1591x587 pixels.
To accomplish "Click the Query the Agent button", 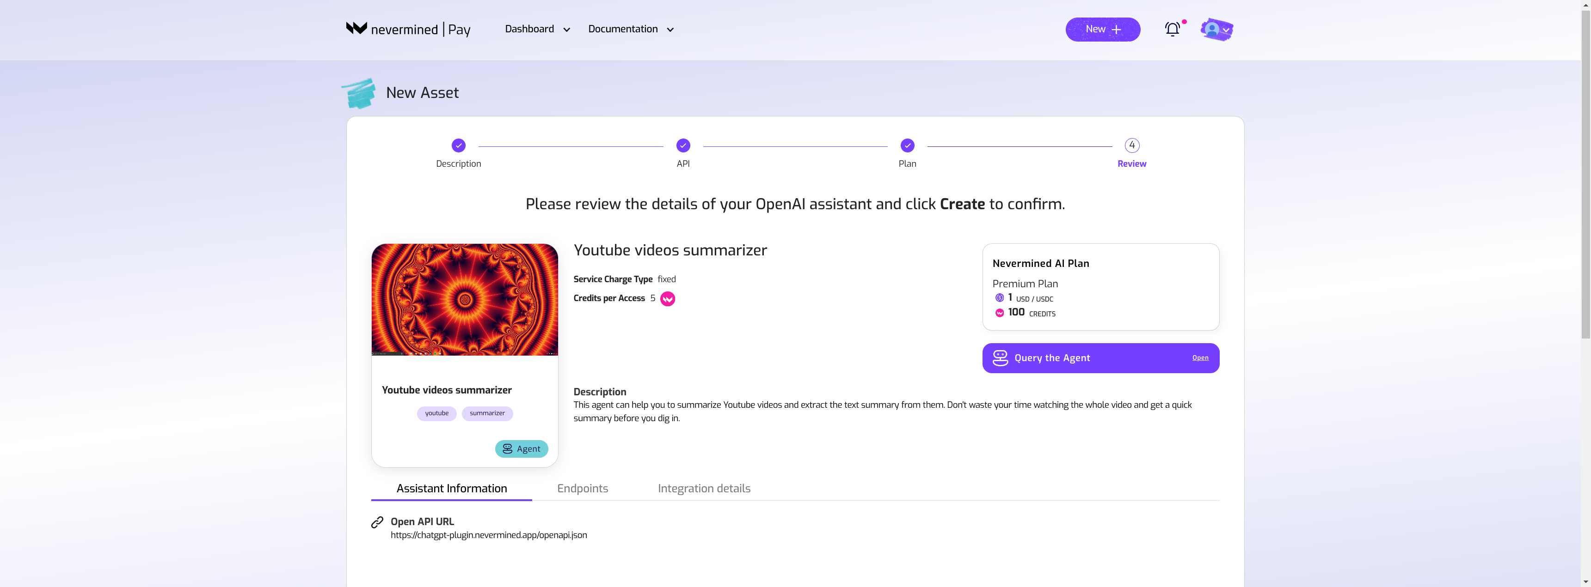I will (x=1101, y=358).
